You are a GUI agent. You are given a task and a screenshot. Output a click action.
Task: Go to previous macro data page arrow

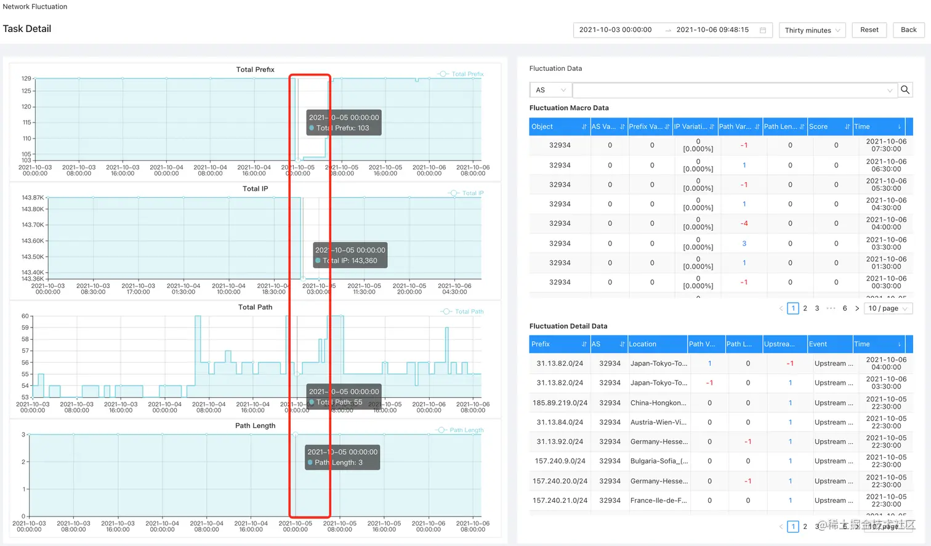[781, 308]
